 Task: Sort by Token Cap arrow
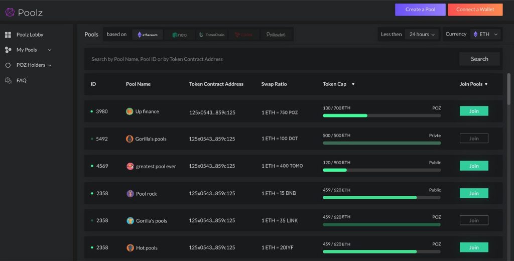(353, 84)
